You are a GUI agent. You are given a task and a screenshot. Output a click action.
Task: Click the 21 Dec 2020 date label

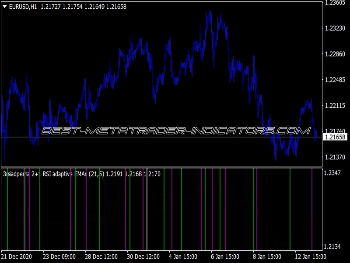(x=17, y=256)
